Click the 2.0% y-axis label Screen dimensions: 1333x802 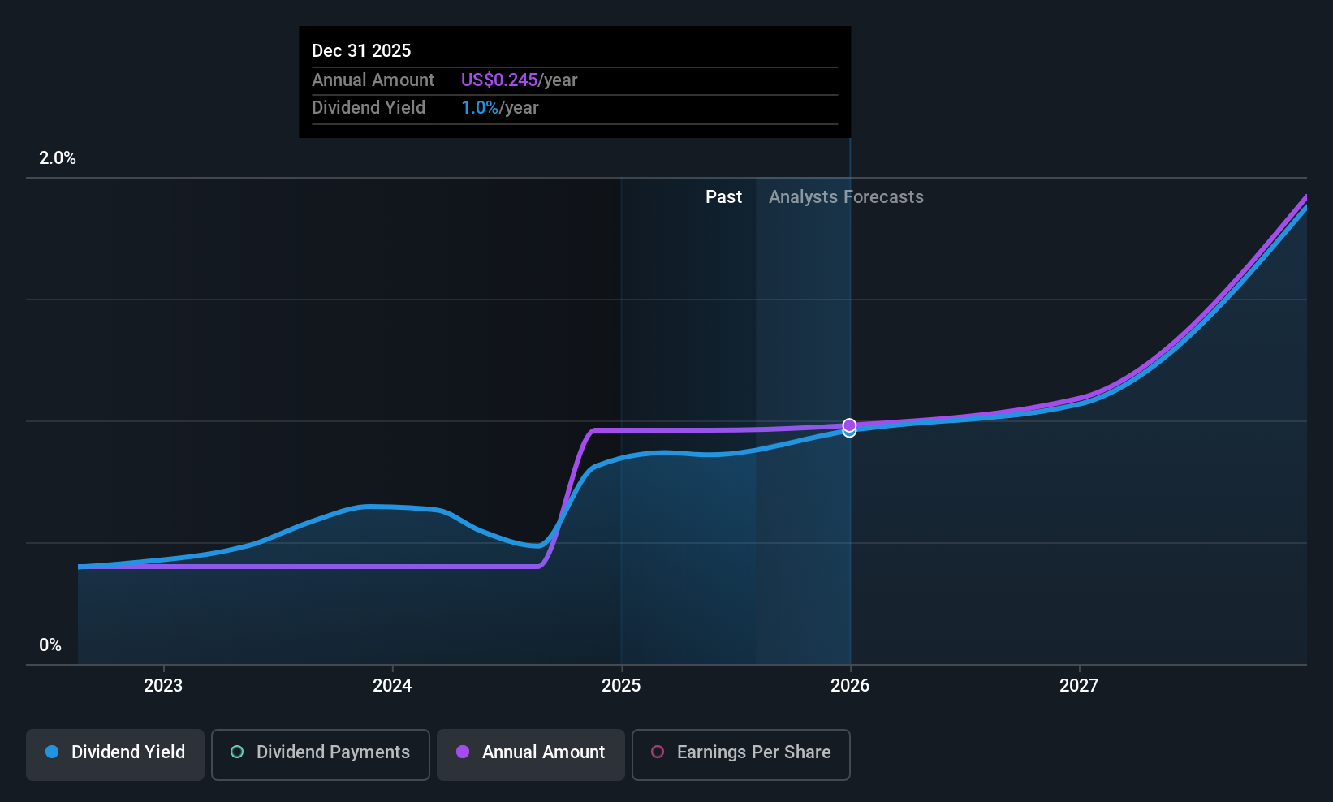tap(58, 158)
